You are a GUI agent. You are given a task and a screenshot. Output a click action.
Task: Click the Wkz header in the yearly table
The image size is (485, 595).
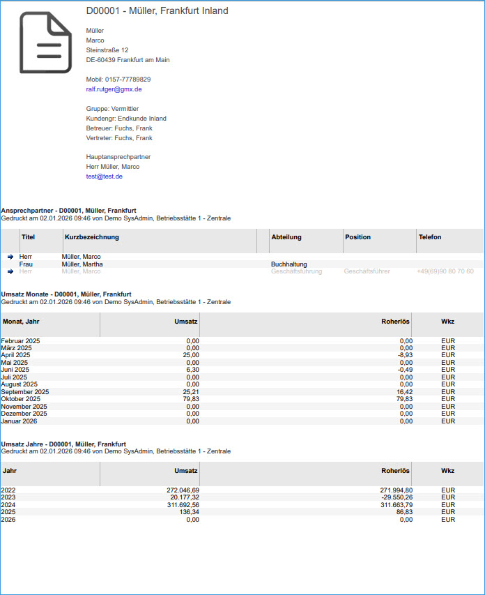point(447,471)
